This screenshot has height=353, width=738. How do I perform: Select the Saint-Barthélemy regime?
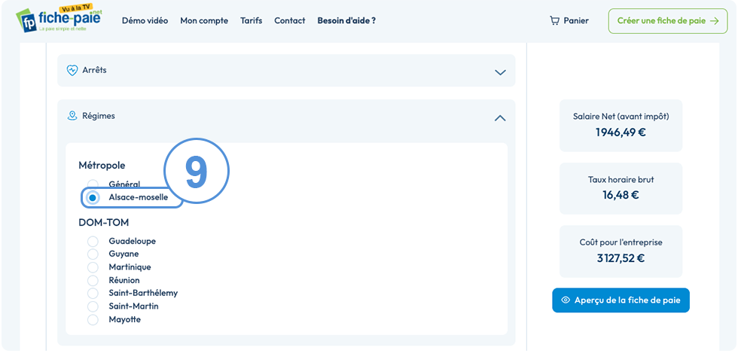[x=93, y=294]
